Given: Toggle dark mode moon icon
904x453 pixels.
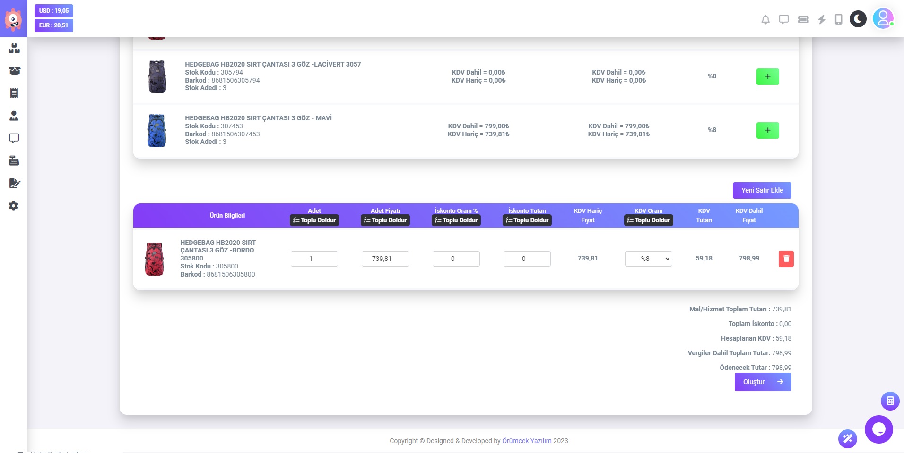Looking at the screenshot, I should pos(858,19).
